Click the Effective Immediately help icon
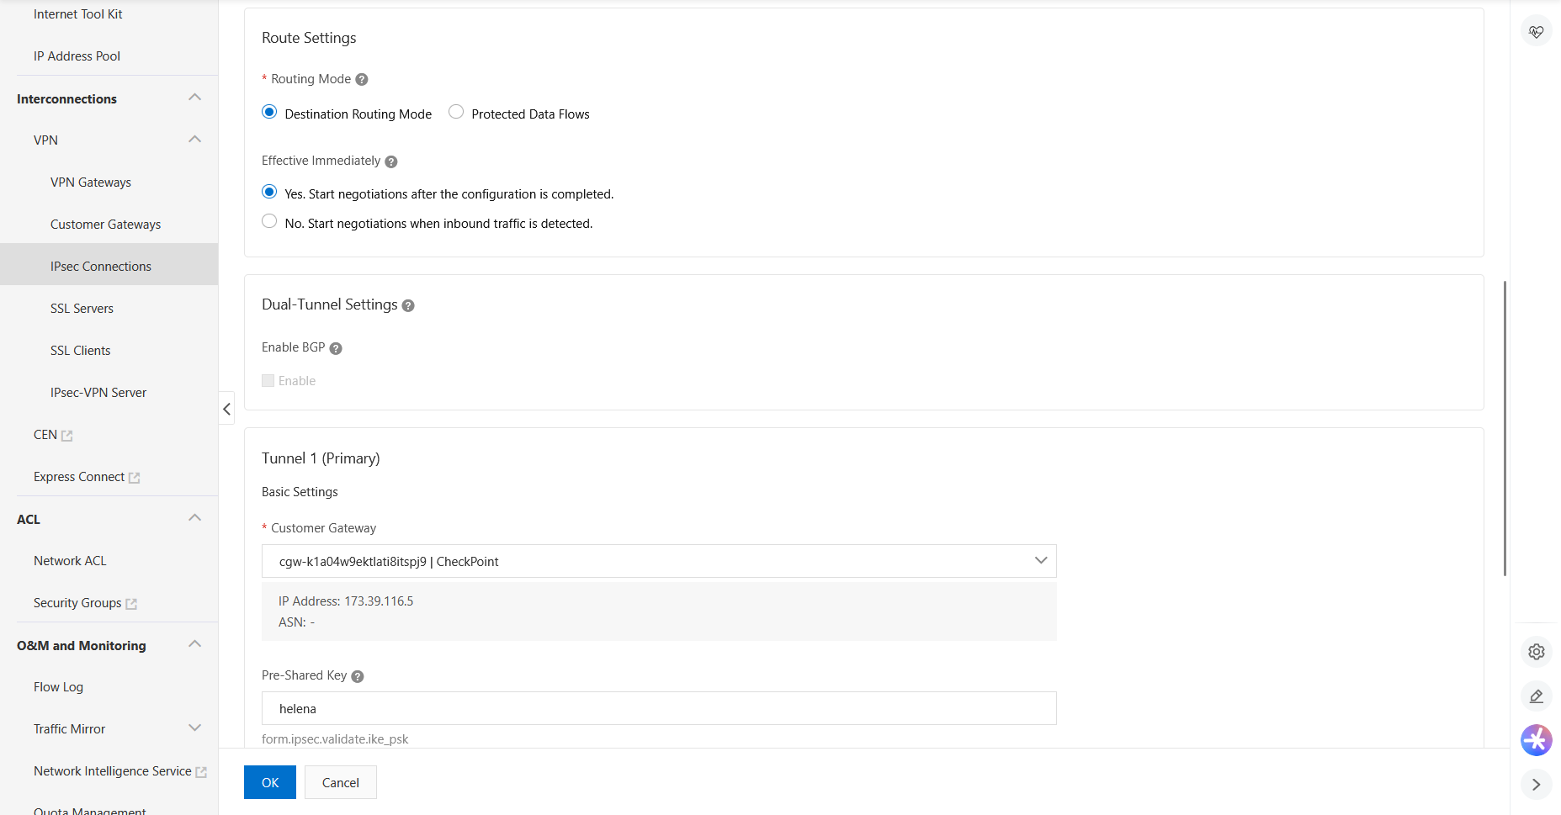 [x=391, y=161]
